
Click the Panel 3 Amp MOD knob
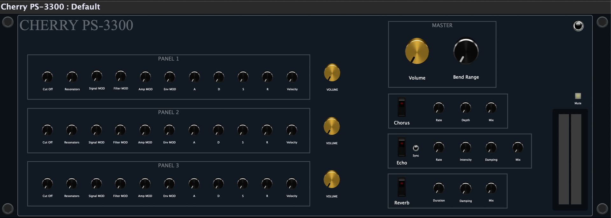coord(145,183)
